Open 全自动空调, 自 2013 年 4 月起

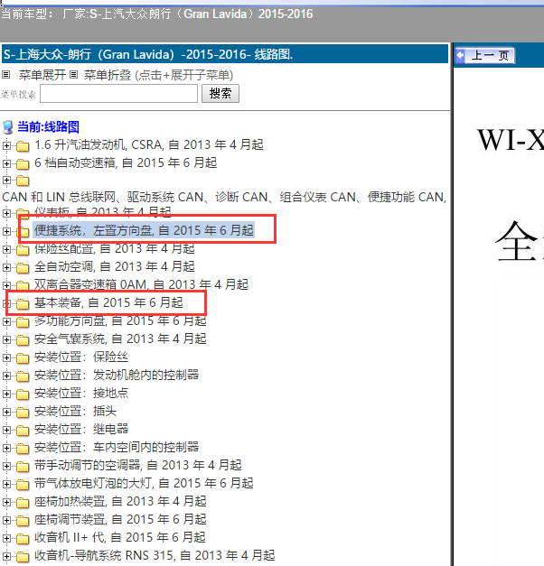point(114,266)
